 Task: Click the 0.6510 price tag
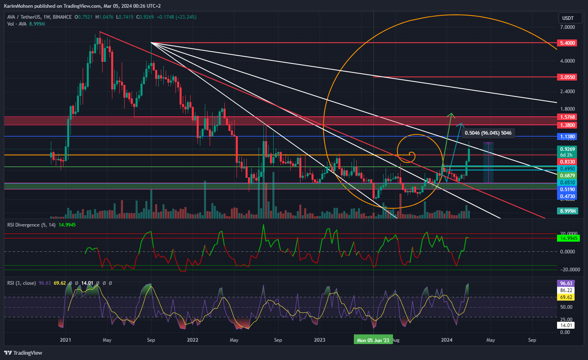tap(567, 183)
